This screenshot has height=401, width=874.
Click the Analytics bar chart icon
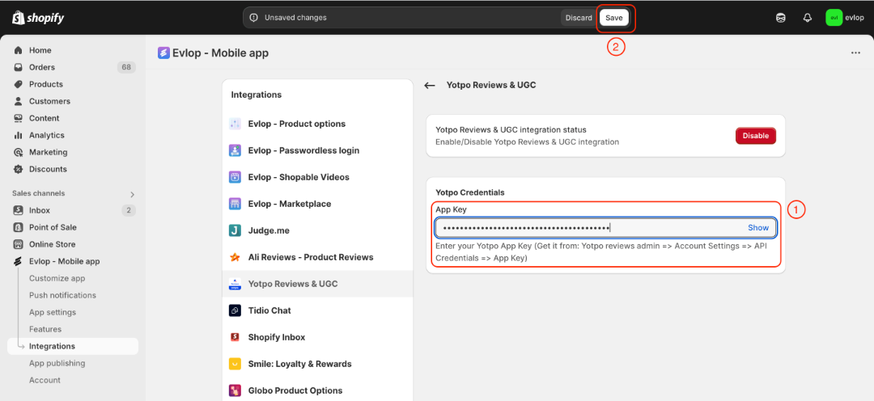click(19, 135)
